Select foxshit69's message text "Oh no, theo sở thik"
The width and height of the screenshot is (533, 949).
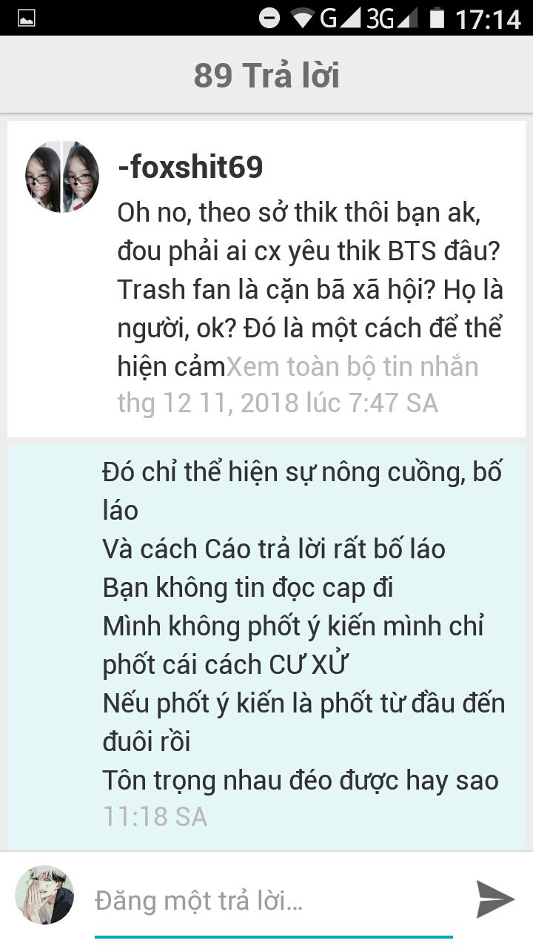pyautogui.click(x=310, y=289)
